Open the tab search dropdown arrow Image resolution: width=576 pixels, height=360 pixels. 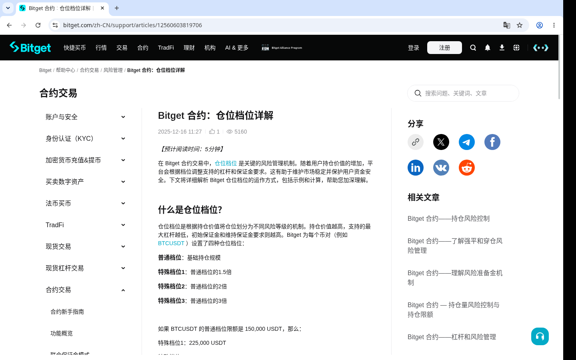[8, 8]
